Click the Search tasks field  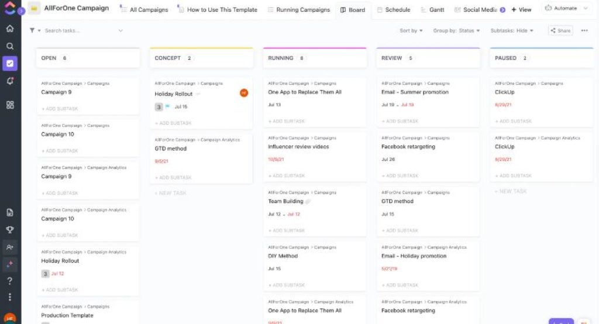[x=63, y=30]
